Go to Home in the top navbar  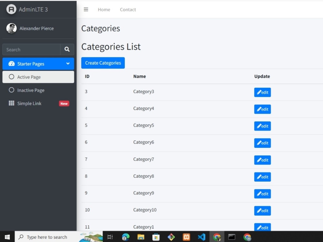pyautogui.click(x=104, y=10)
